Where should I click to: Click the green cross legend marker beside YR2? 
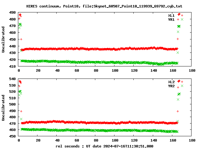pyautogui.click(x=182, y=86)
